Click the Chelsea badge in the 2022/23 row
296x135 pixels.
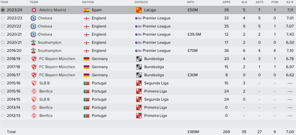point(33,18)
